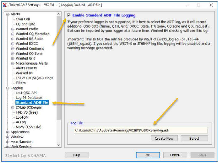
Task: Click the settings tree scrollbar thumb
Action: point(59,68)
